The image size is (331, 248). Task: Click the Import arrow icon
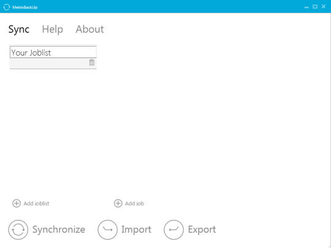tap(107, 230)
